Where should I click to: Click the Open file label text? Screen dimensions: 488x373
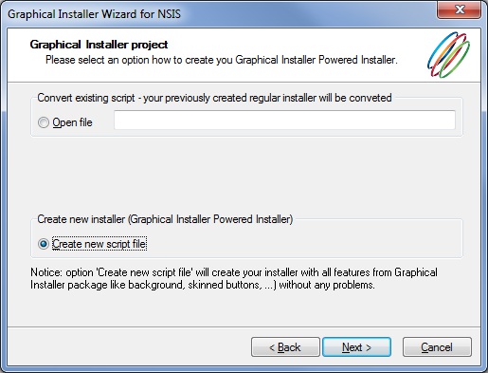[x=72, y=122]
